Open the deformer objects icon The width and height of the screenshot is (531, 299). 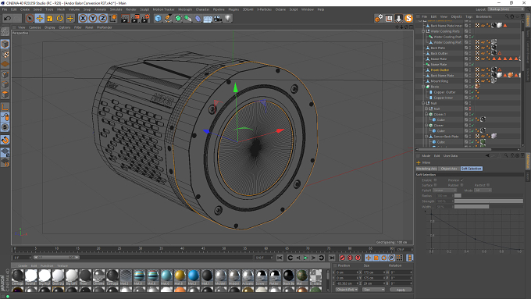tap(198, 18)
